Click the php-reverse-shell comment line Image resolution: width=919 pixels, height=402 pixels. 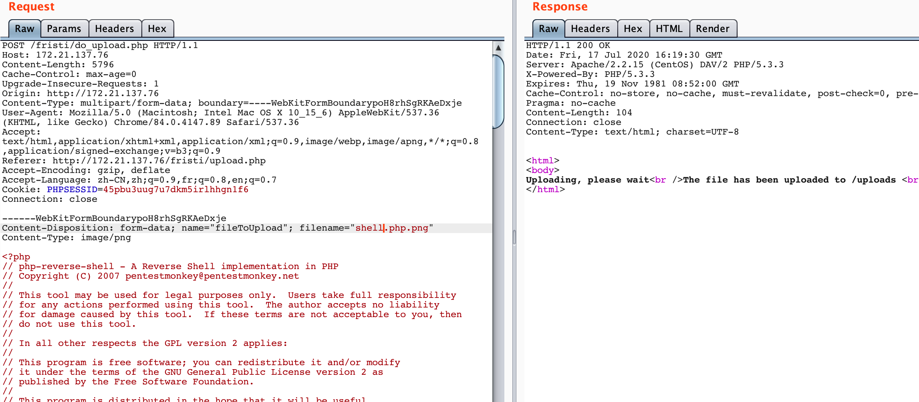170,266
